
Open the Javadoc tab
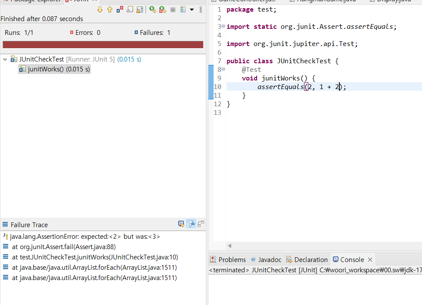tap(266, 259)
